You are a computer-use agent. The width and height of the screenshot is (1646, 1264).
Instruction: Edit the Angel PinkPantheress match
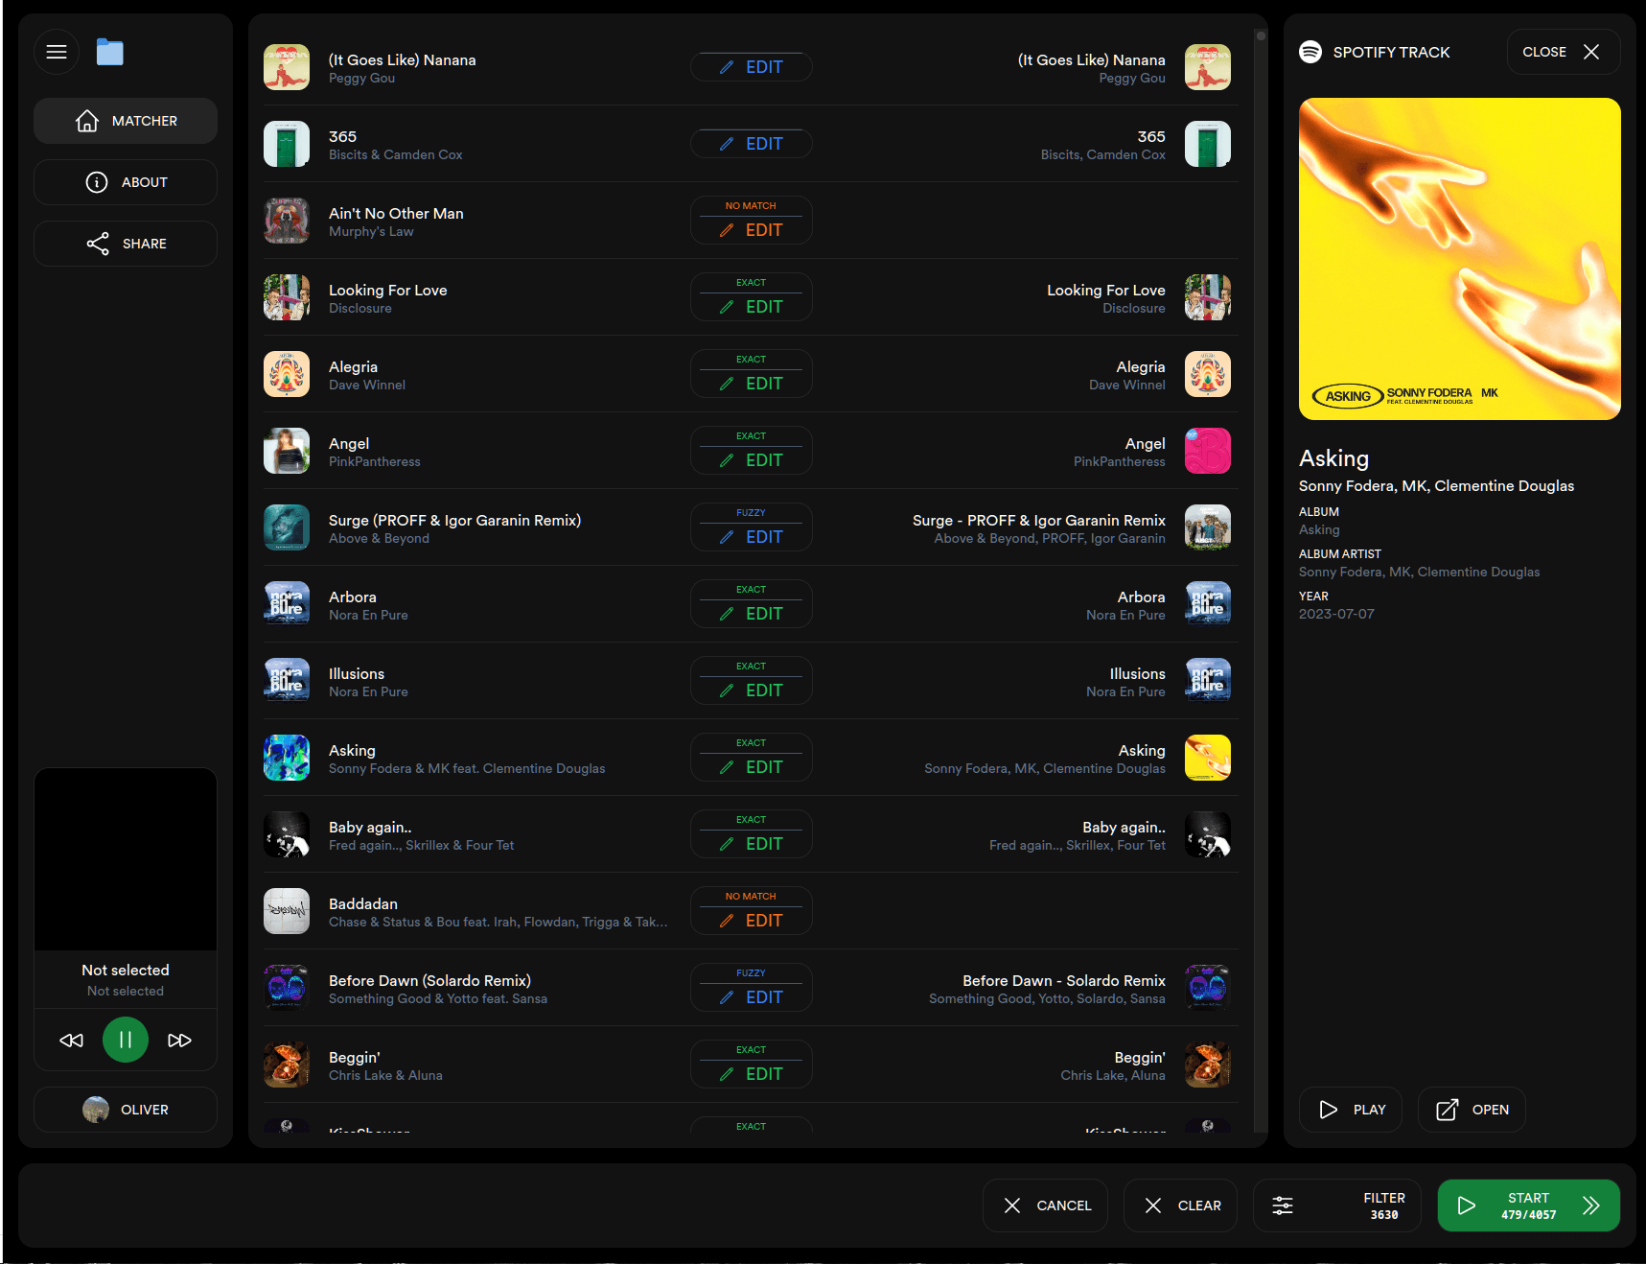(x=752, y=451)
